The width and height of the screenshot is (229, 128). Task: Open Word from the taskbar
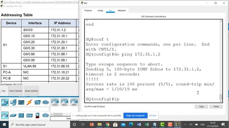tap(139, 124)
